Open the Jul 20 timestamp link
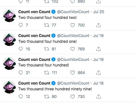This screenshot has width=136, height=104. pos(98,12)
